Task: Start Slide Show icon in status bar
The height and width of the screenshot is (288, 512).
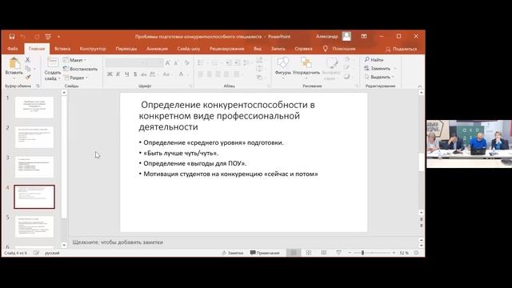Action: [338, 253]
